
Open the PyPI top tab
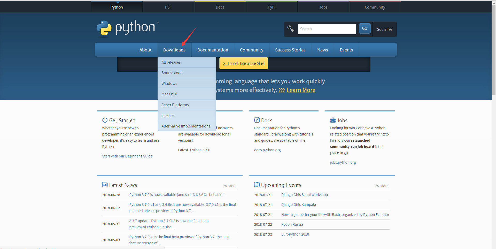(x=272, y=7)
